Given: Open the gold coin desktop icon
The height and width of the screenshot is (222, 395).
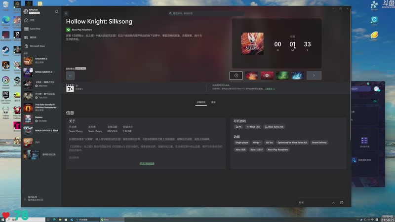Looking at the screenshot, I should click(374, 36).
